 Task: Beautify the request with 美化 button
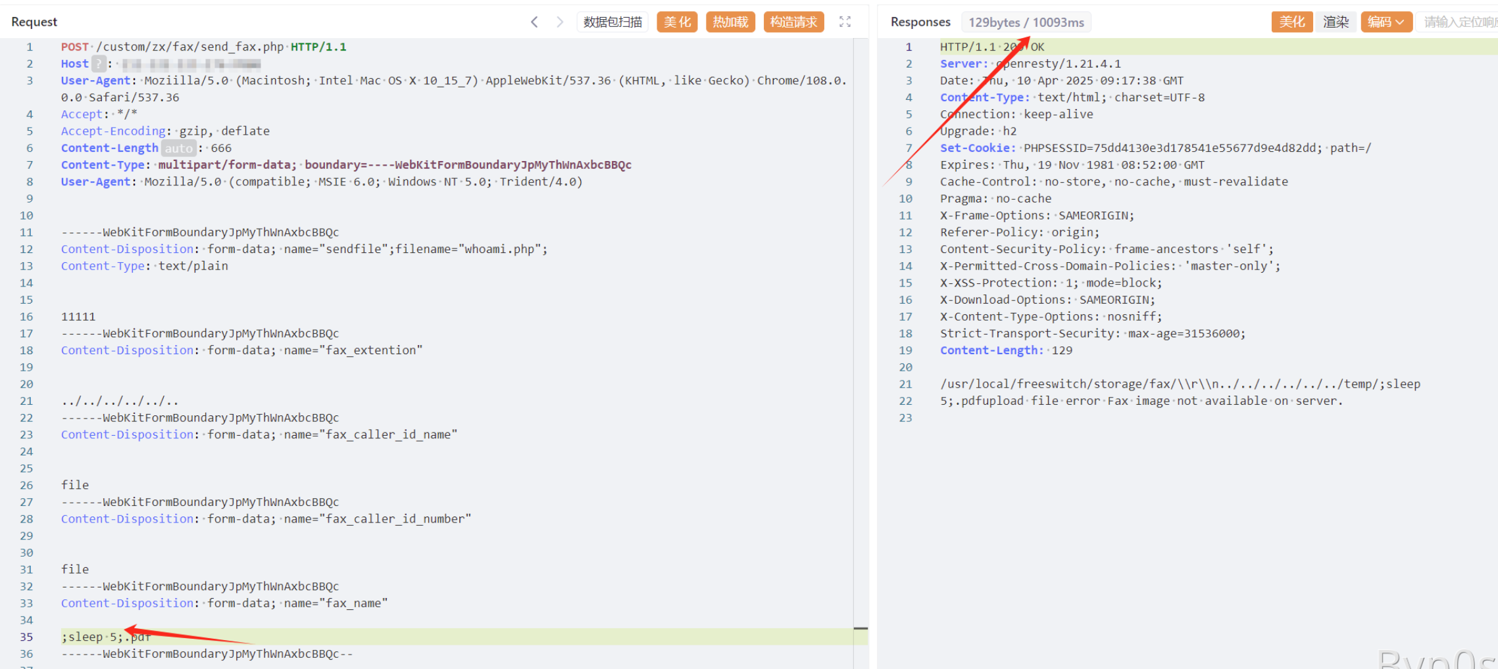click(x=677, y=22)
